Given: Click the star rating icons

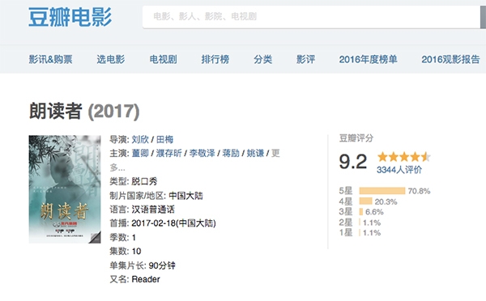Looking at the screenshot, I should [x=404, y=157].
